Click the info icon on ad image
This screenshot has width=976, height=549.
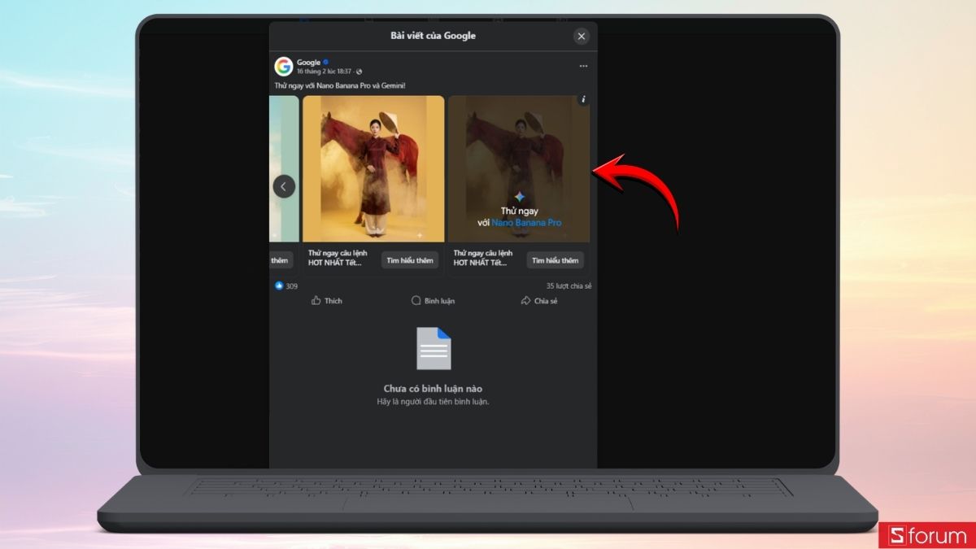pyautogui.click(x=583, y=99)
